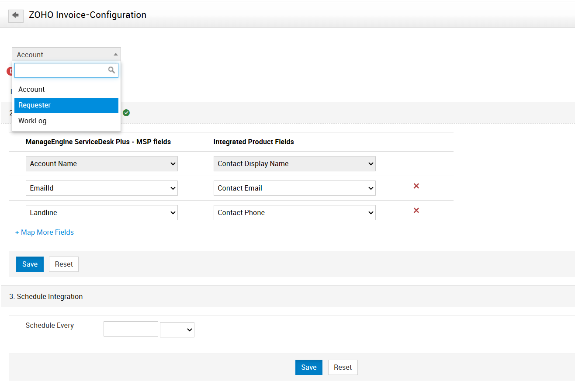575x382 pixels.
Task: Save the field mapping section
Action: tap(30, 264)
